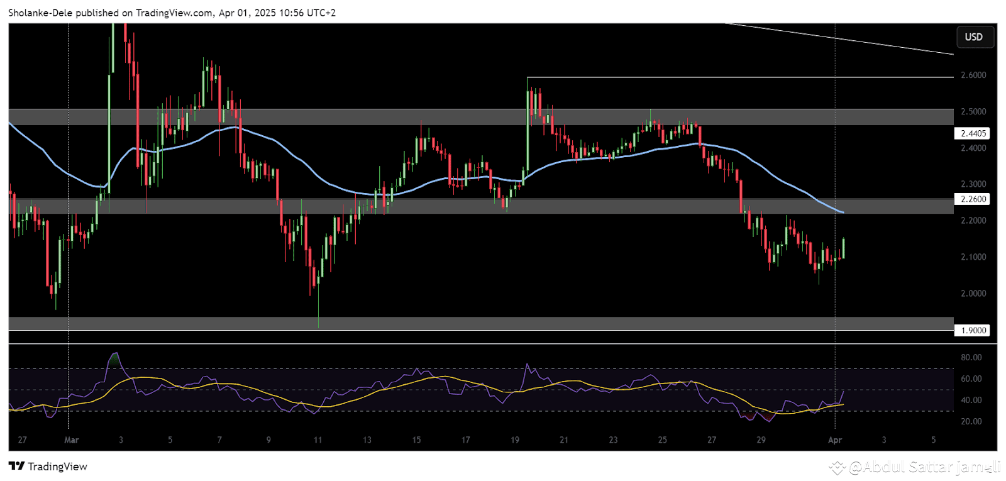Click the 11 date marker on time axis

tap(318, 440)
